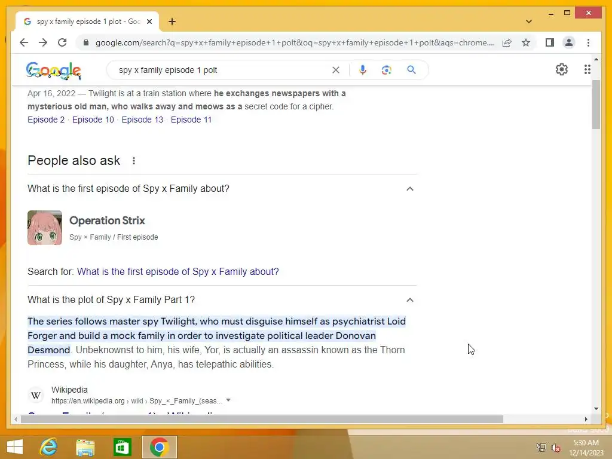Search by image with Google Lens
The image size is (612, 459).
tap(387, 70)
